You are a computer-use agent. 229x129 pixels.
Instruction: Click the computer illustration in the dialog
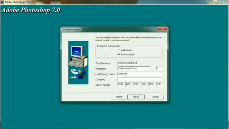(x=78, y=63)
